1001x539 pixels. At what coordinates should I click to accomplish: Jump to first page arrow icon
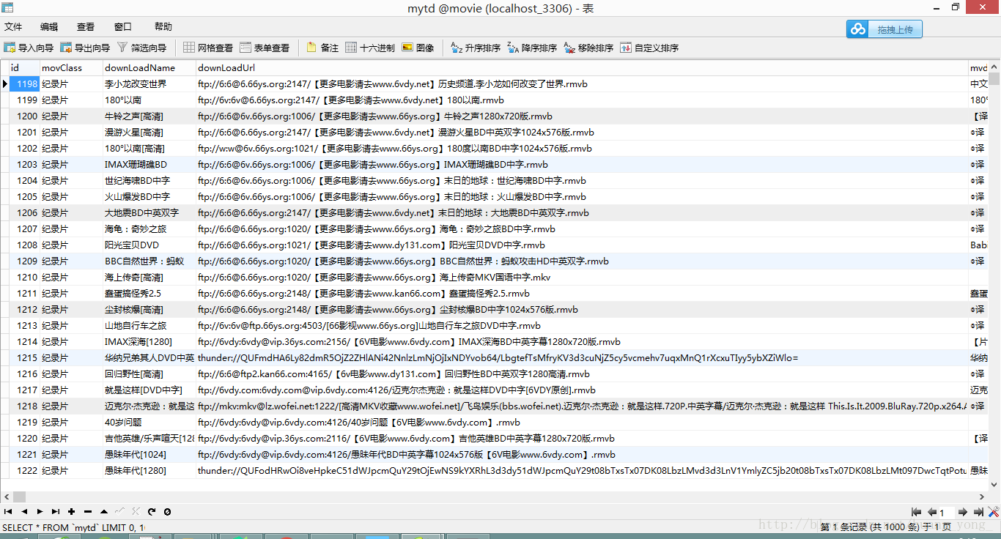[916, 512]
